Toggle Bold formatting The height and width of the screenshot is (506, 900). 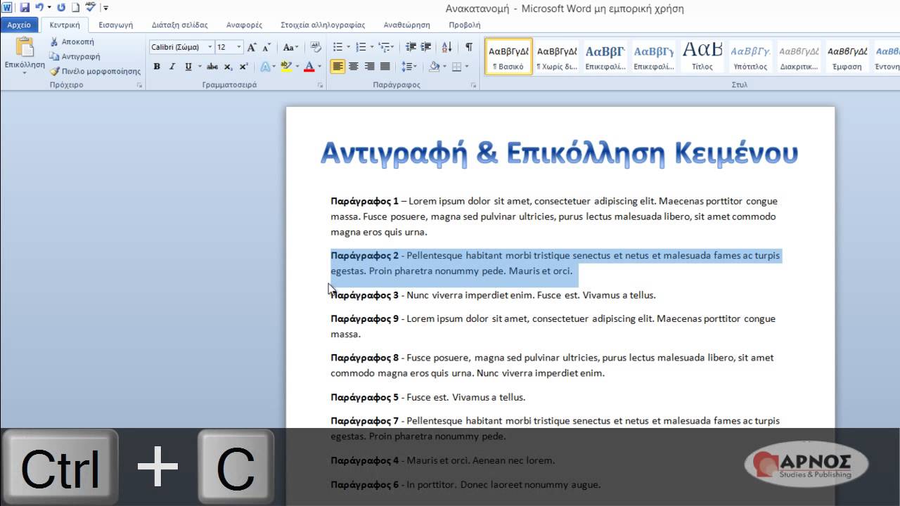157,67
